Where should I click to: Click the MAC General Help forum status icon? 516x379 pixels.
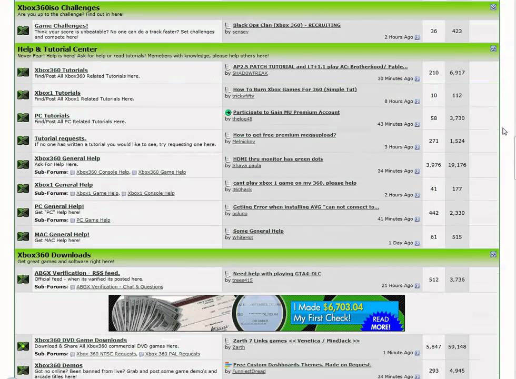tap(23, 236)
